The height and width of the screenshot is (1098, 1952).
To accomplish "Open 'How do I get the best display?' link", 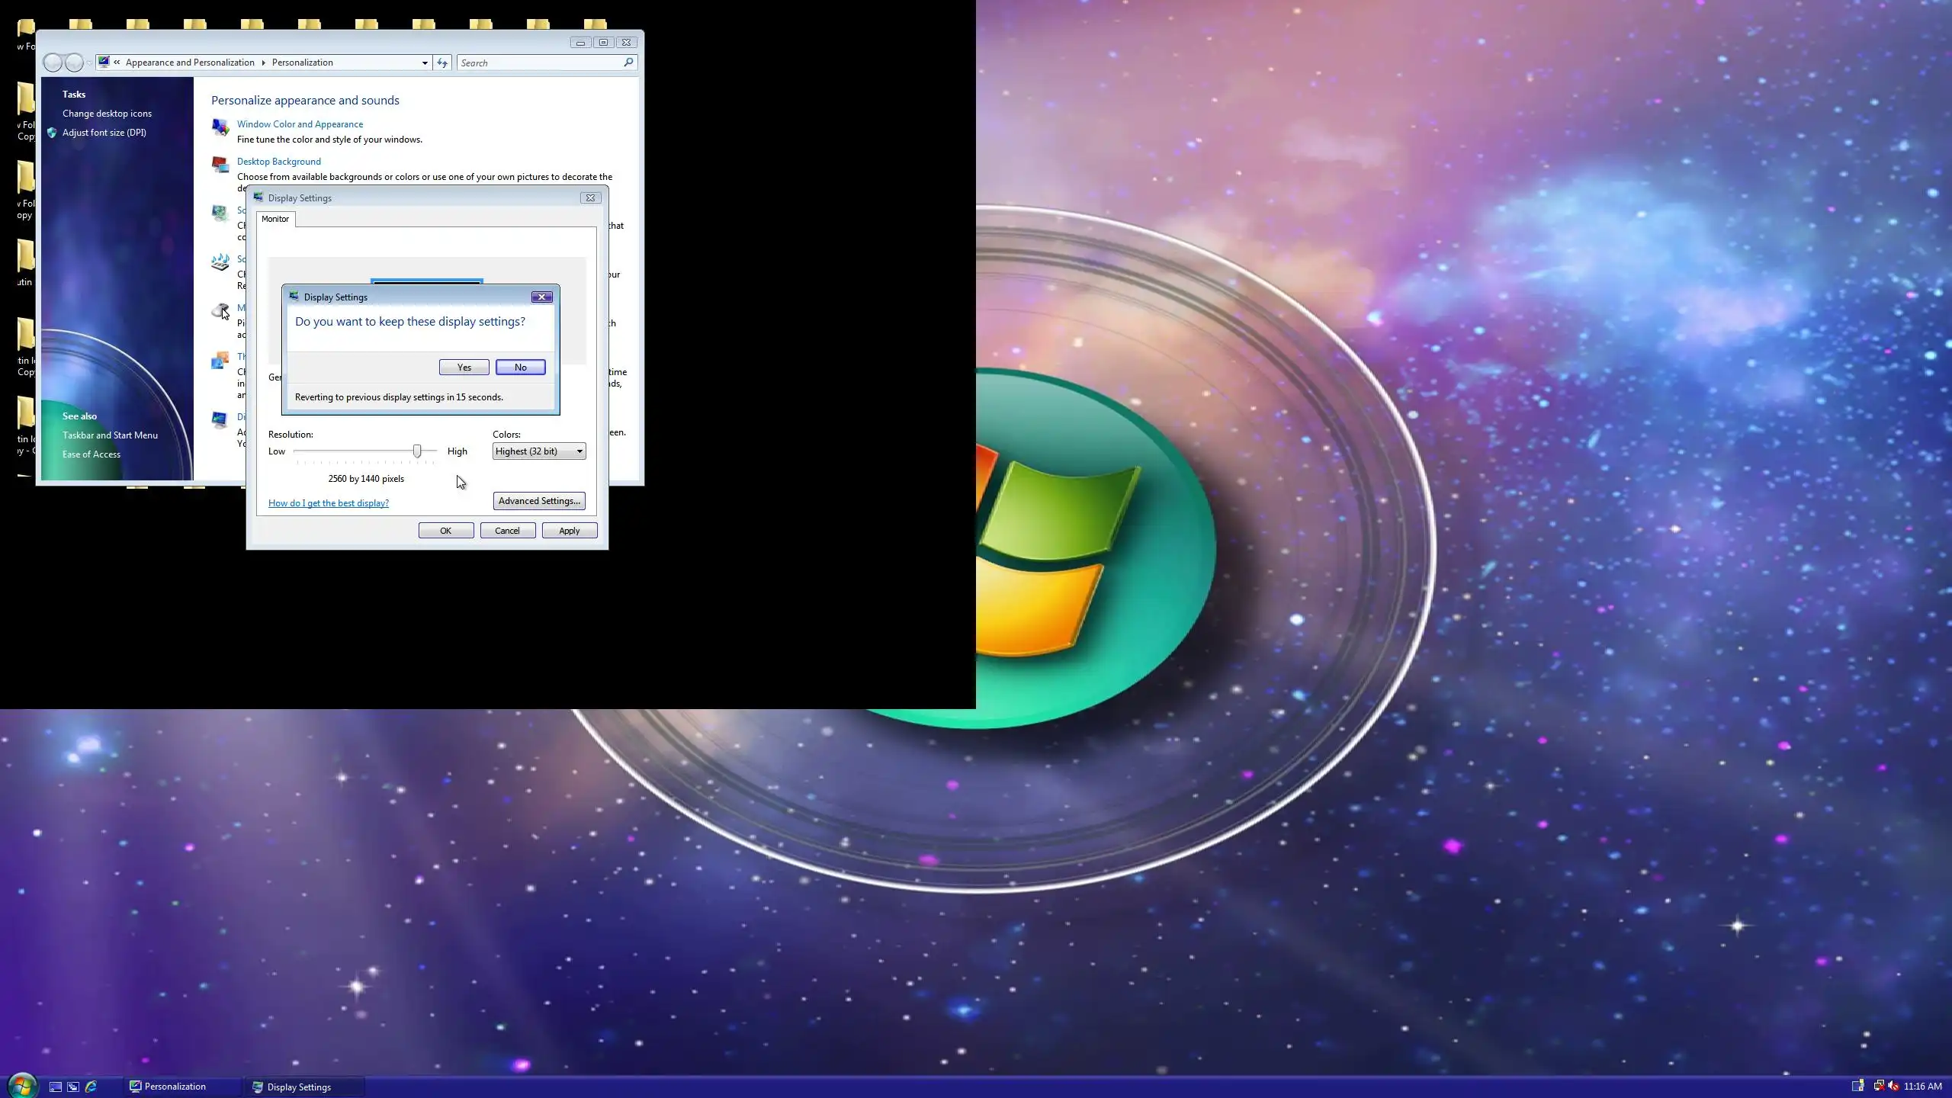I will click(x=329, y=503).
